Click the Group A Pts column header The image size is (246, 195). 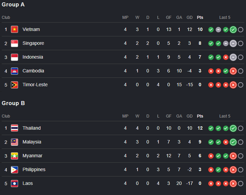[x=200, y=18]
